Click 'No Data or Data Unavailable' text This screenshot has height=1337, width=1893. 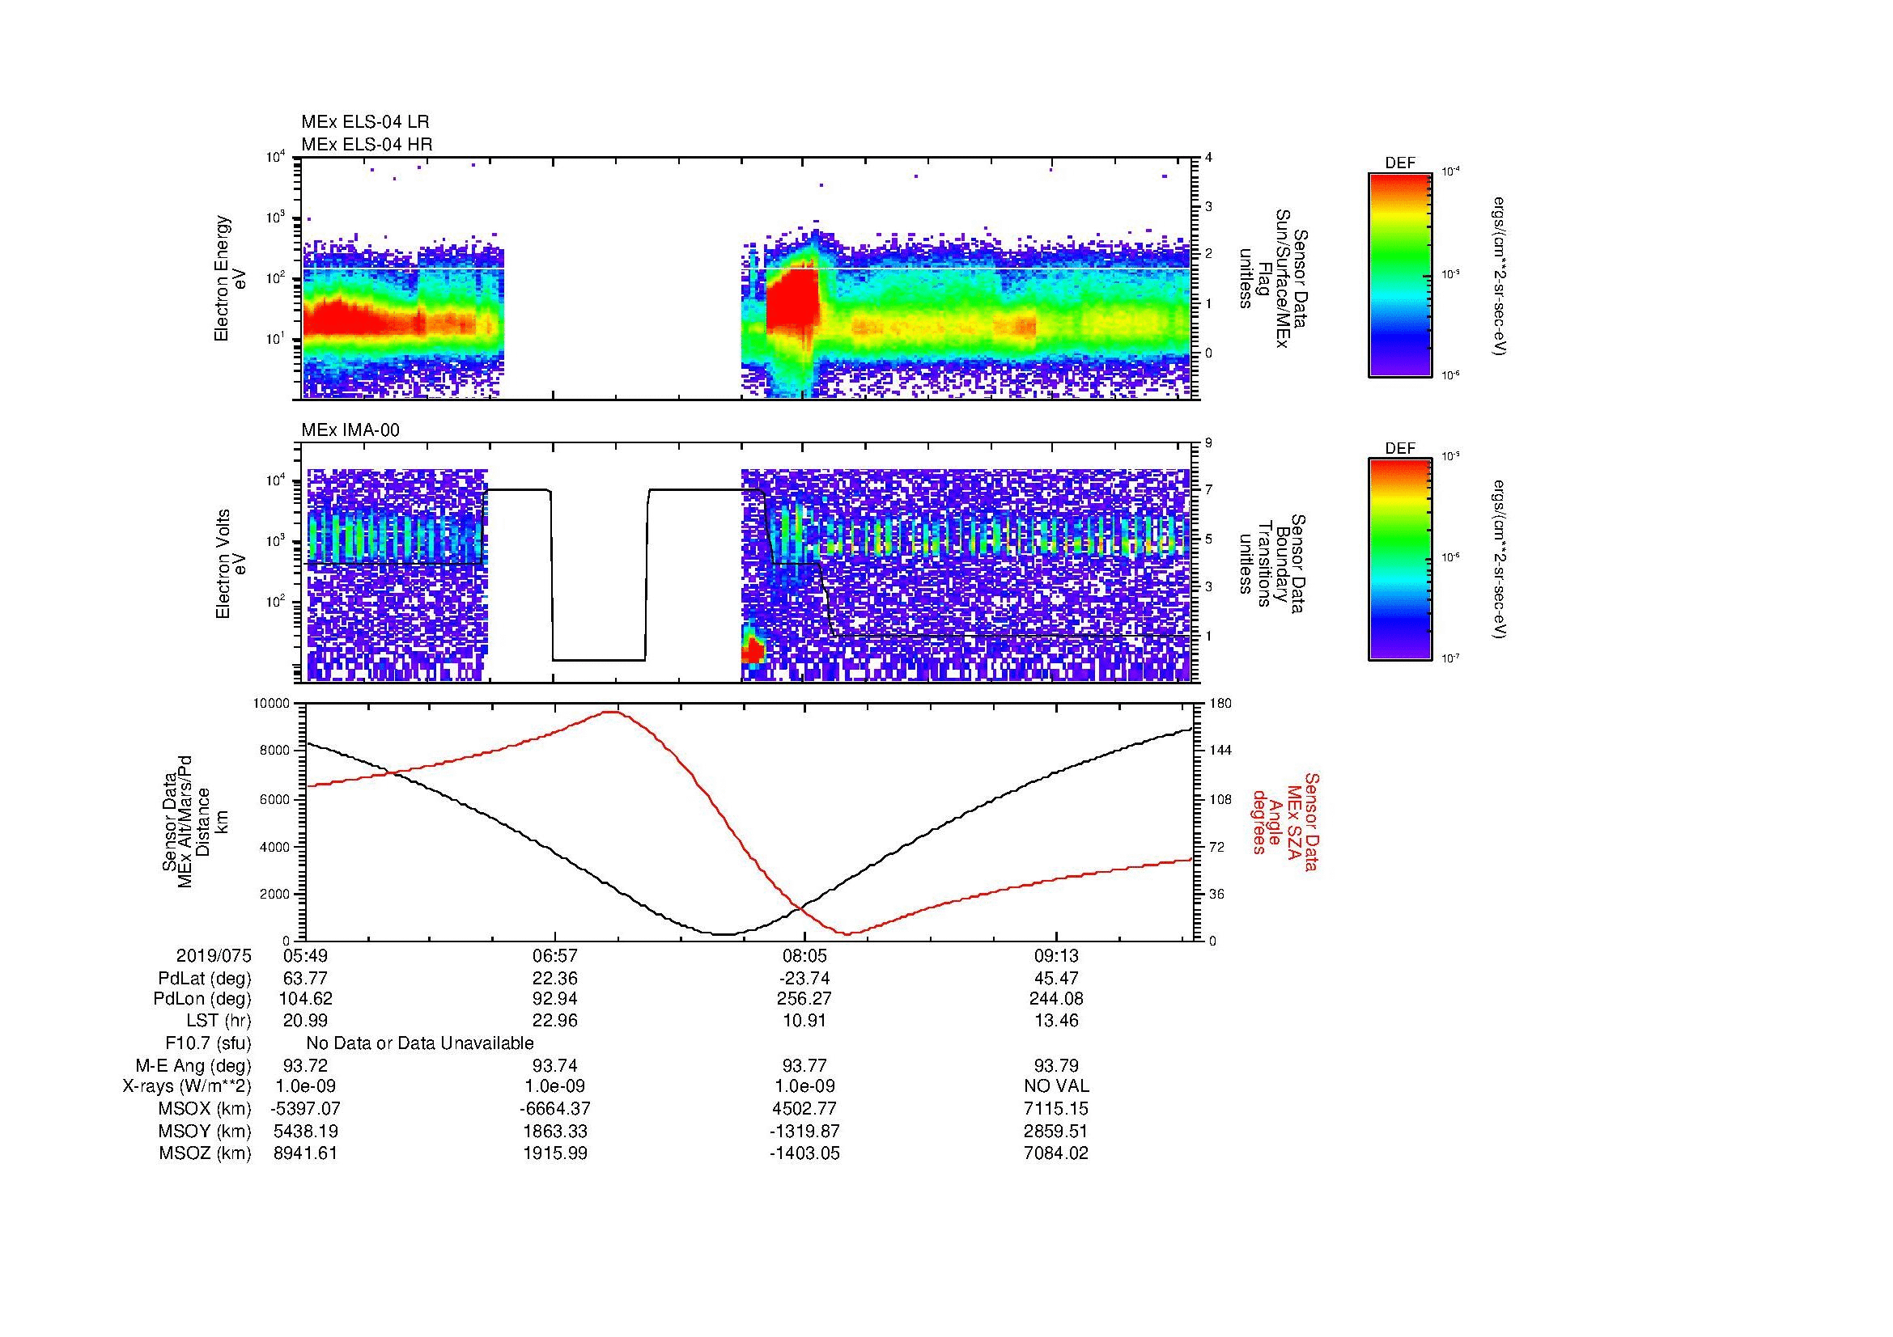coord(420,1043)
